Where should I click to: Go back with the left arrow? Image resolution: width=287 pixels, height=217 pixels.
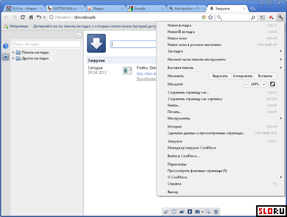pos(6,17)
